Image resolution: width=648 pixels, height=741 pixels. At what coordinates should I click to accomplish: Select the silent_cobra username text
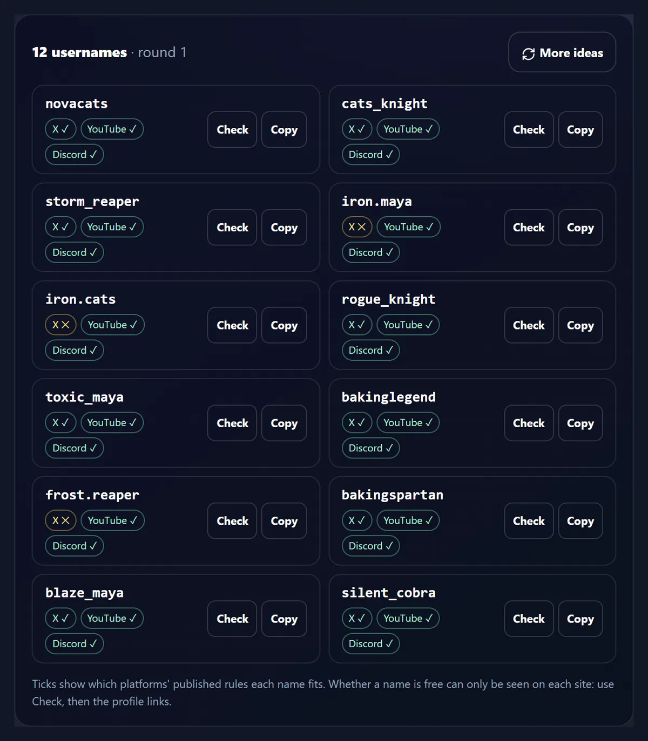point(389,593)
